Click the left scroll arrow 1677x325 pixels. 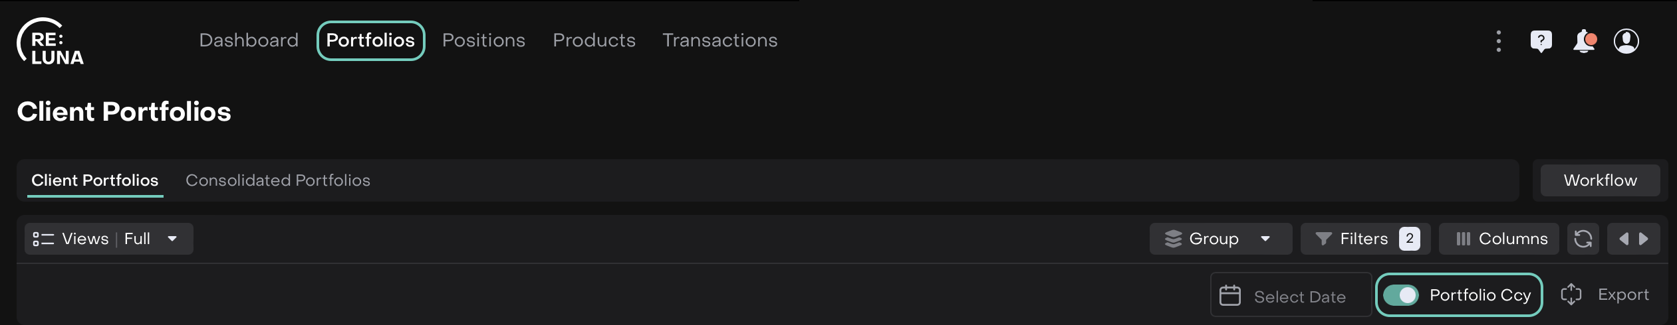coord(1624,239)
